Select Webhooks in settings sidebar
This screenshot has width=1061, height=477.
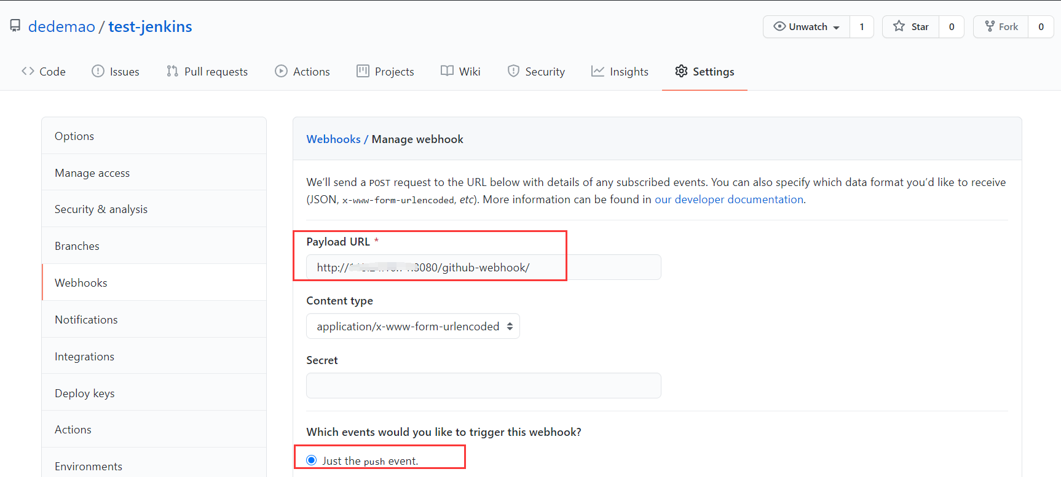click(154, 282)
